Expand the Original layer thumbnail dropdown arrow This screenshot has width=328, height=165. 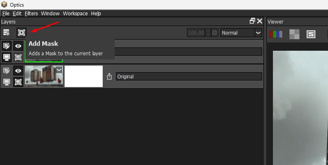click(59, 70)
